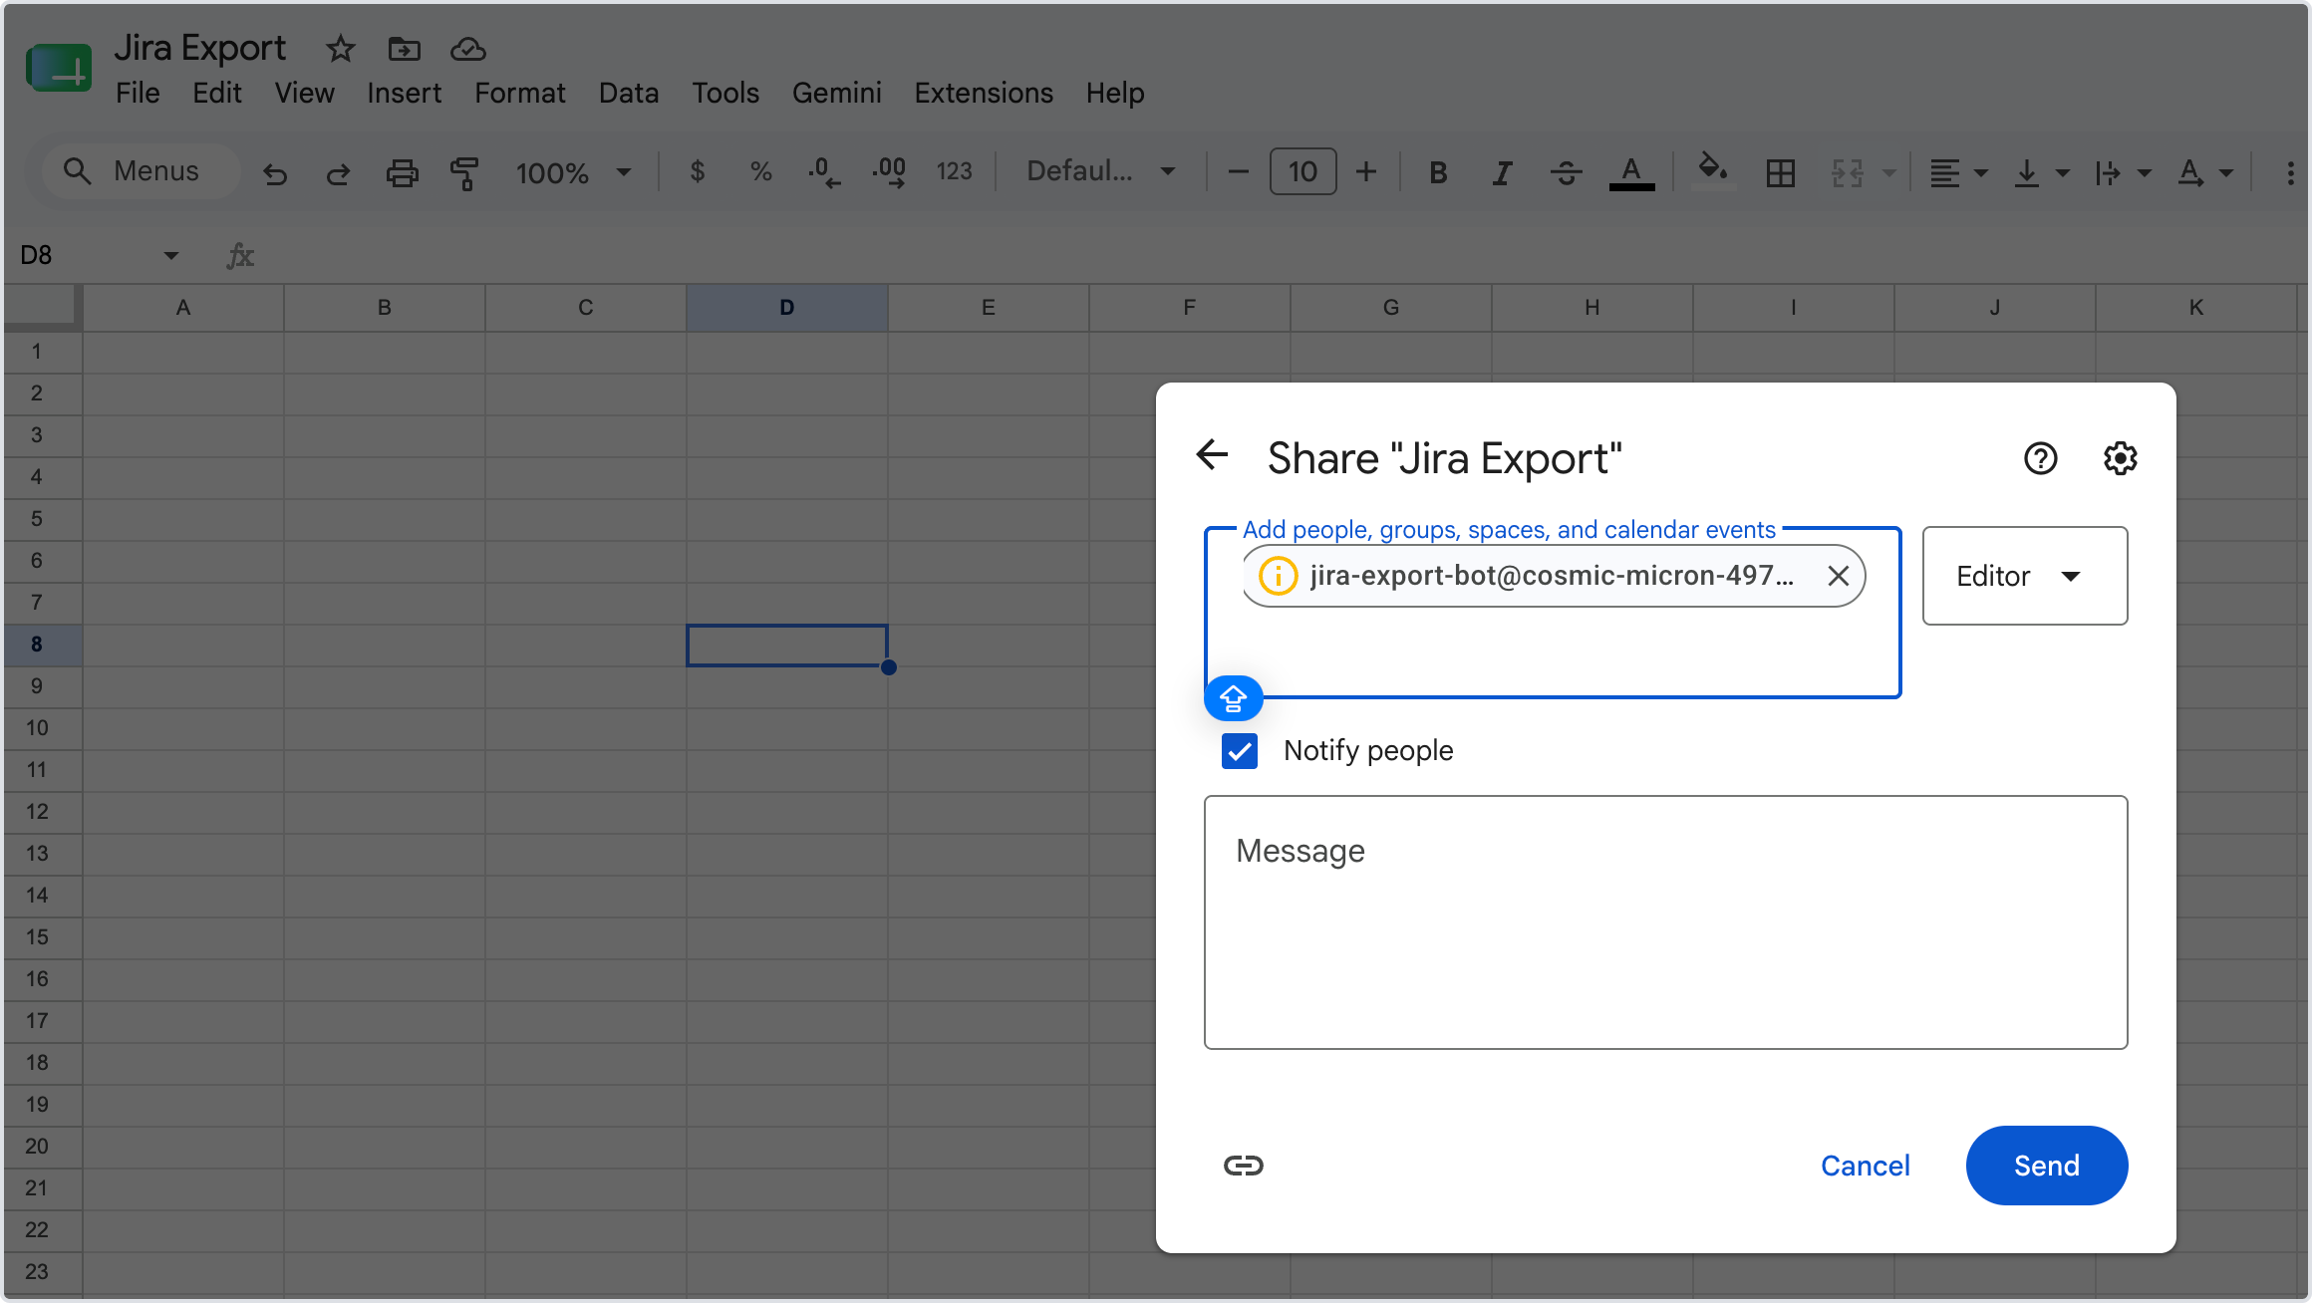Viewport: 2312px width, 1303px height.
Task: Remove jira-export-bot recipient chip
Action: click(x=1839, y=576)
